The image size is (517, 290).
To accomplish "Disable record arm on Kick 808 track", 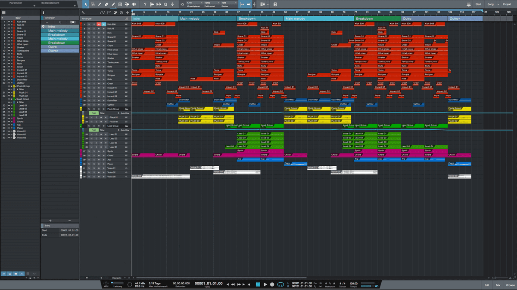I will pyautogui.click(x=98, y=24).
